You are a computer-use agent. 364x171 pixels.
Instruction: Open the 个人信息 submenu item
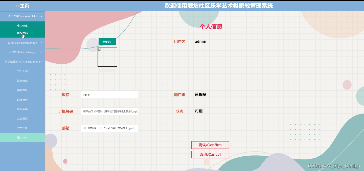22,25
